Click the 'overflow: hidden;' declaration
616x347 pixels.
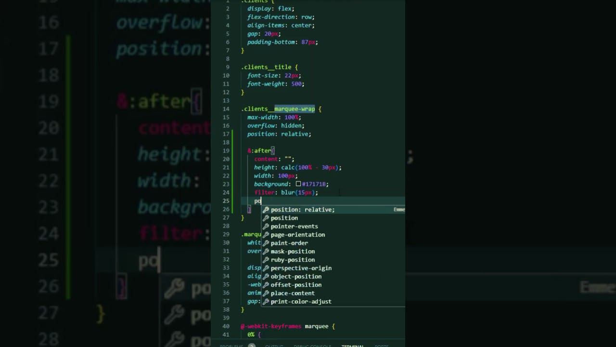pyautogui.click(x=276, y=126)
